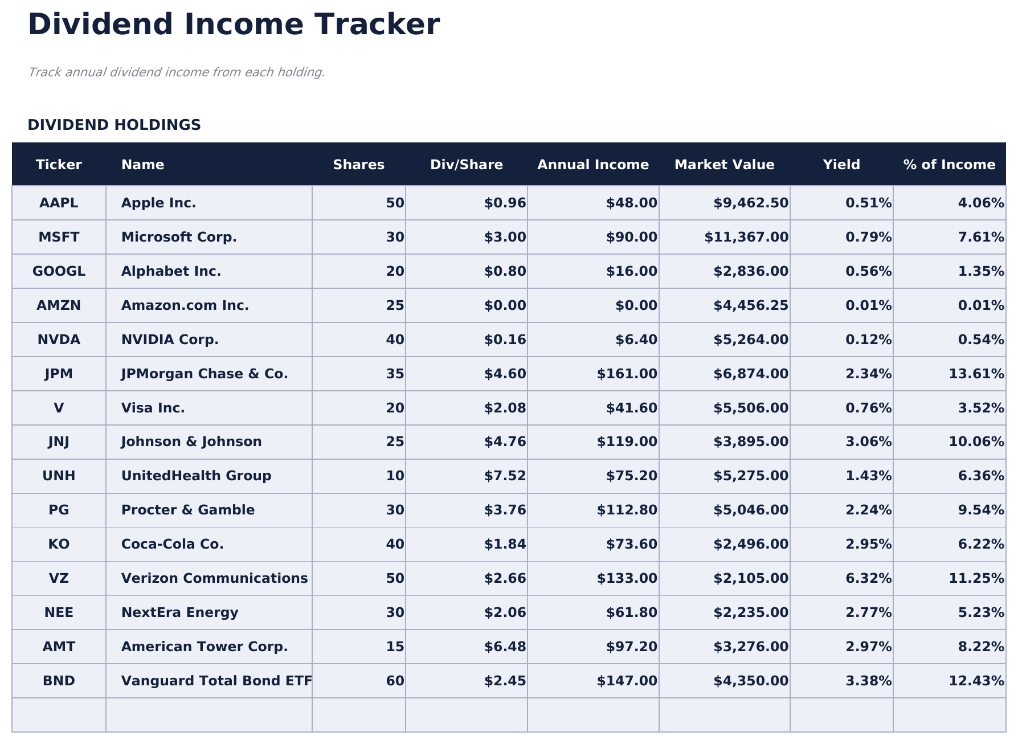Select the DIVIDEND HOLDINGS section heading
This screenshot has height=744, width=1018.
115,125
